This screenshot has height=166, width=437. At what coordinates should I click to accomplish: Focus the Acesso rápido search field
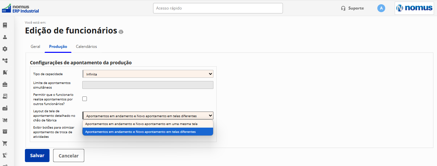tap(218, 8)
